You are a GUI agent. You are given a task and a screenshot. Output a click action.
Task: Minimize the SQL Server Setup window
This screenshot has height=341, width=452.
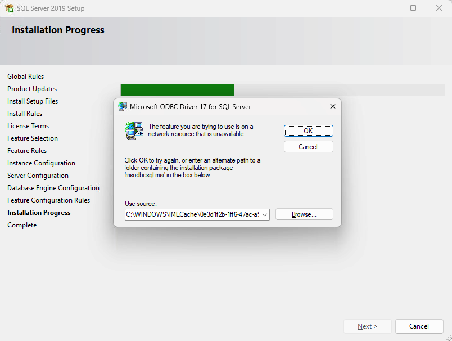coord(387,8)
